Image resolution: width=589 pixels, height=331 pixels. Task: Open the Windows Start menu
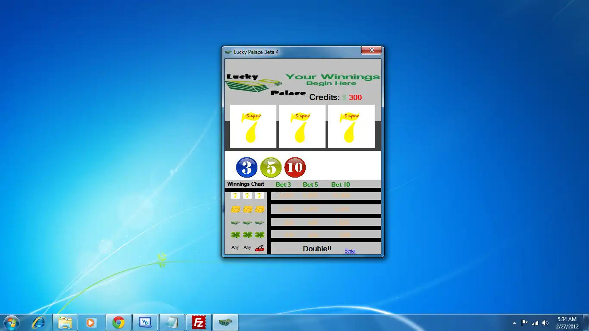pyautogui.click(x=11, y=322)
